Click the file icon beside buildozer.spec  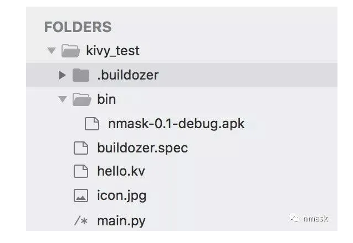tap(81, 148)
